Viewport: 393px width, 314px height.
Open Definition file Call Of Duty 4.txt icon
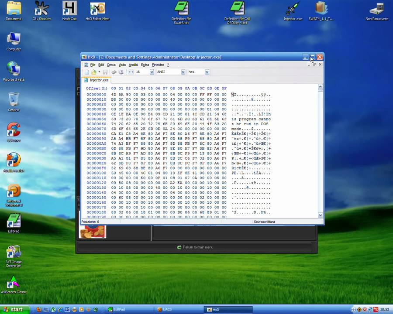point(237,13)
